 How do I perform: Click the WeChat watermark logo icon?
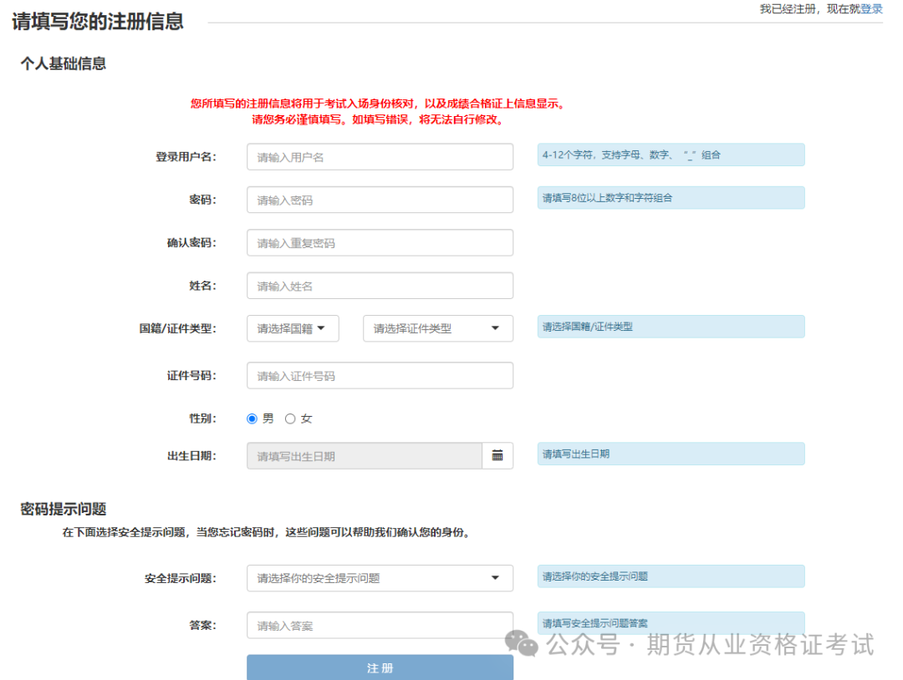(523, 643)
